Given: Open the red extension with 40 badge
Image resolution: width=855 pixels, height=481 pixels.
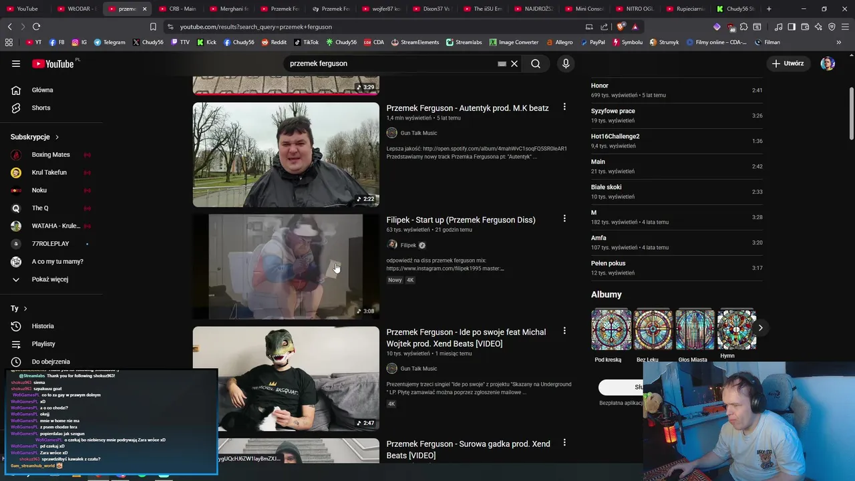Looking at the screenshot, I should click(730, 27).
